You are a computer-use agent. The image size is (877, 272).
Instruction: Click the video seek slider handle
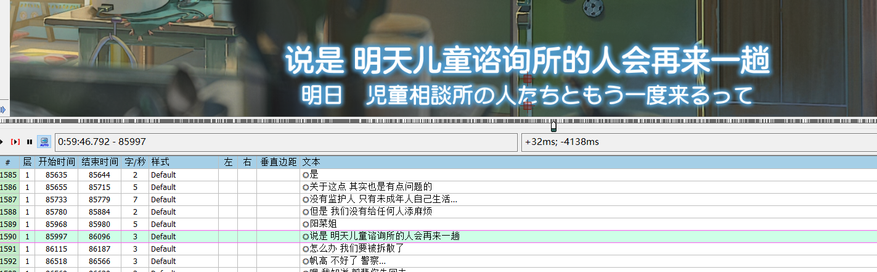coord(553,126)
